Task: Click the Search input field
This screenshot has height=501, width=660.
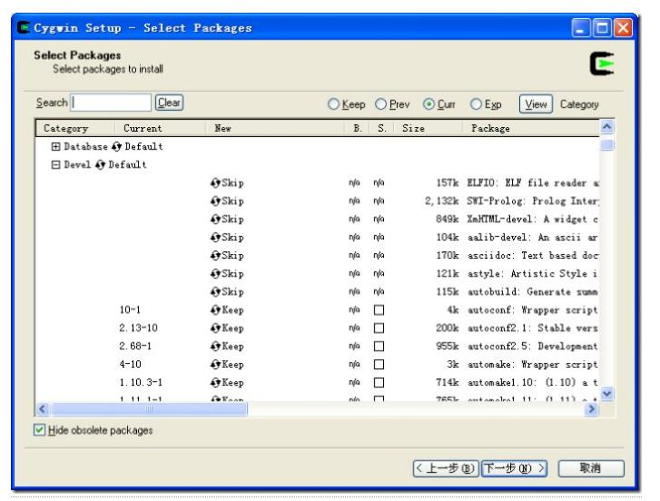Action: pyautogui.click(x=111, y=103)
